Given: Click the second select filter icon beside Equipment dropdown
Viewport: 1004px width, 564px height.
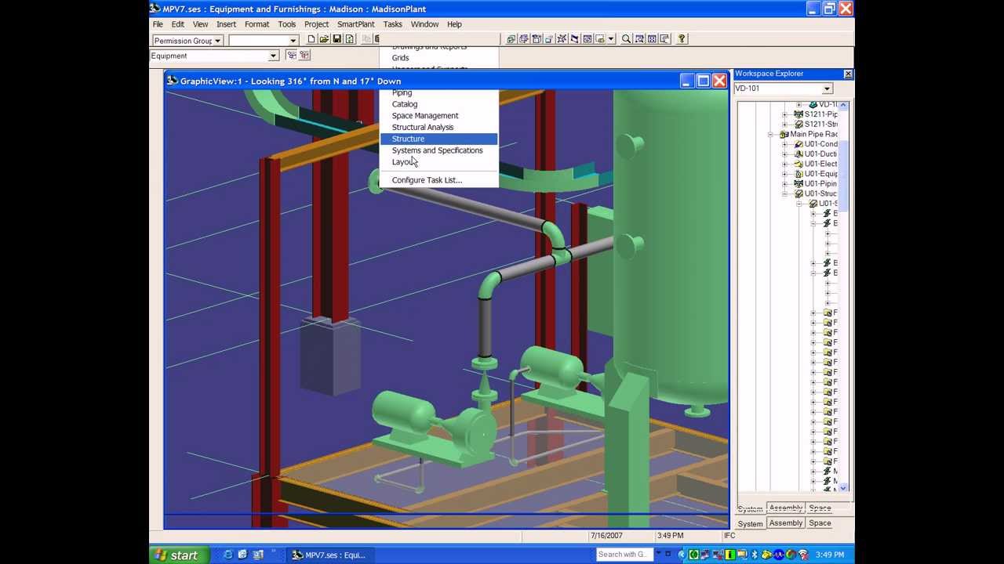Looking at the screenshot, I should (304, 55).
